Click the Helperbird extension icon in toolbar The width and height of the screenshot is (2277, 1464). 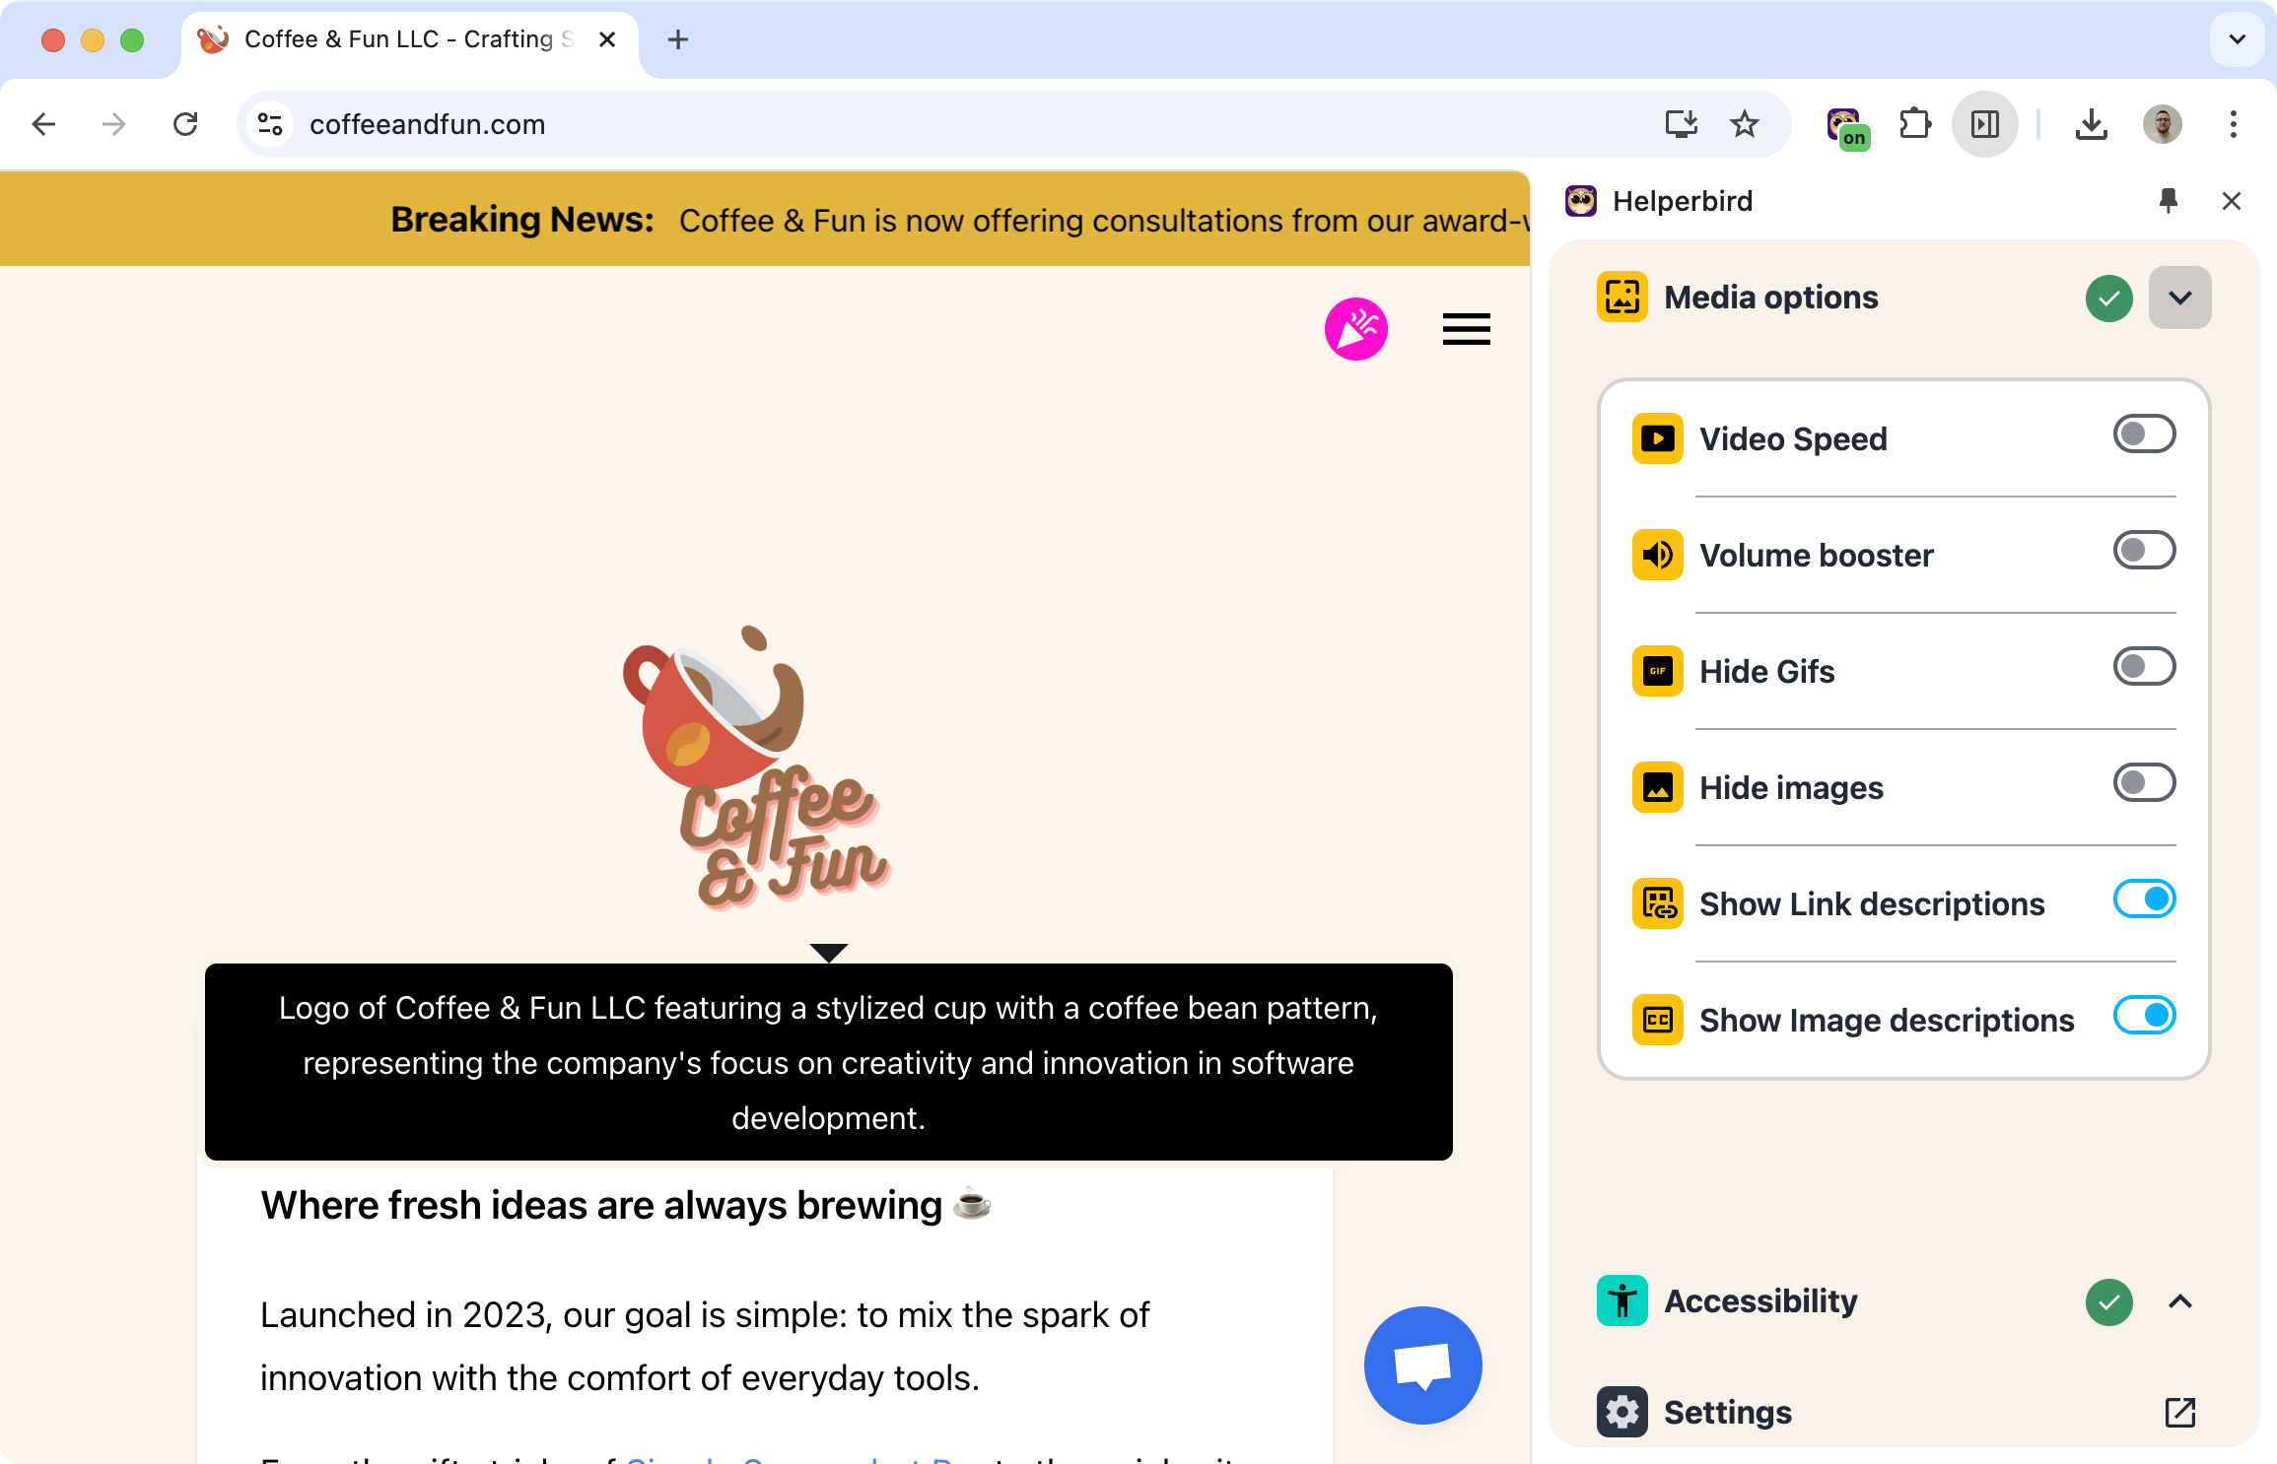coord(1845,126)
